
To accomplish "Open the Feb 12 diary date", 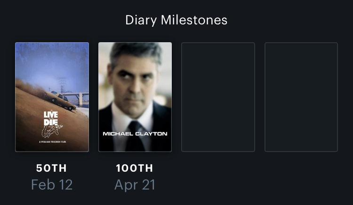I will point(52,184).
